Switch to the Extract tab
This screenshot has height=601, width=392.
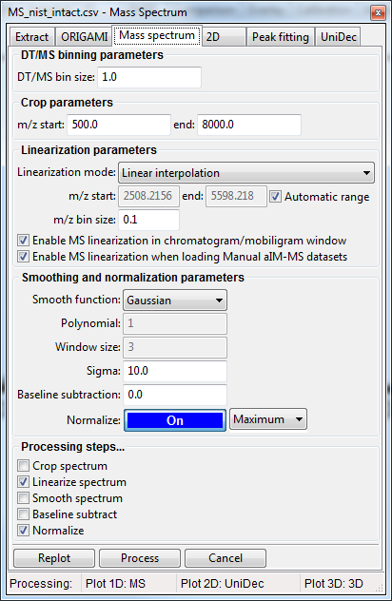coord(31,37)
